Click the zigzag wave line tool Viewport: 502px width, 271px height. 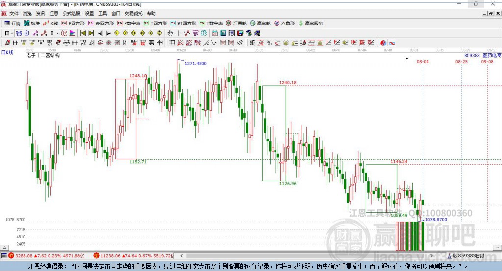(214, 43)
